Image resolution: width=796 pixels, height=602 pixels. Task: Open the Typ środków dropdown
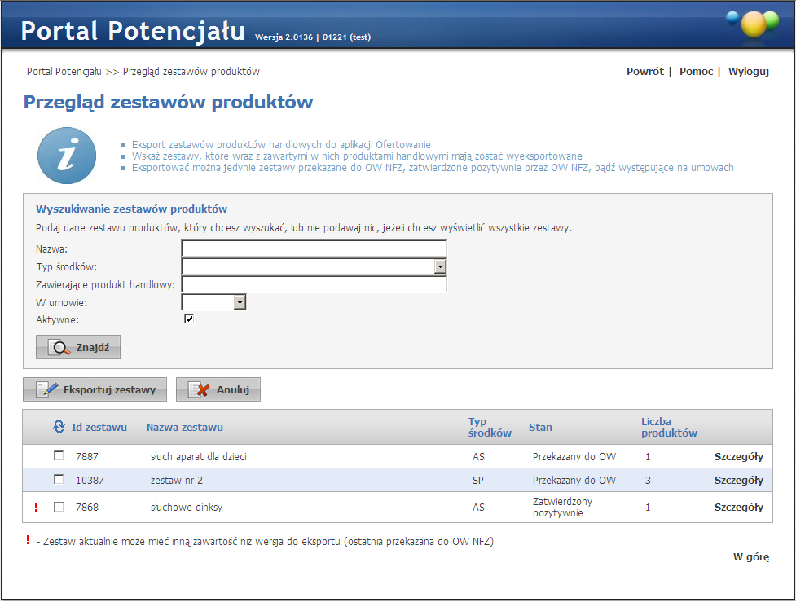pyautogui.click(x=440, y=266)
